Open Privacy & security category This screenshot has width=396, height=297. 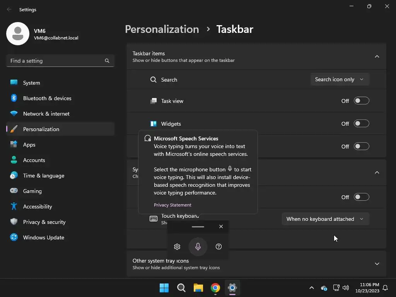[x=60, y=222]
